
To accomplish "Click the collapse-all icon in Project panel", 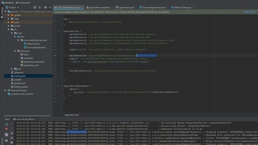I will pos(40,7).
